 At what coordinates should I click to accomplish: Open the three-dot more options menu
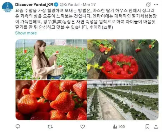(156, 5)
